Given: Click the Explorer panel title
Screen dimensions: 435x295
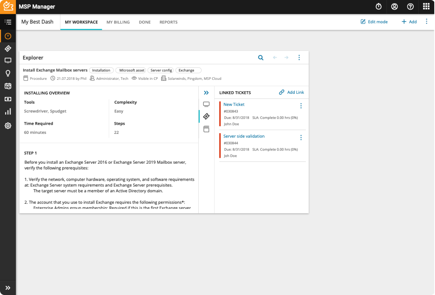Looking at the screenshot, I should tap(33, 58).
